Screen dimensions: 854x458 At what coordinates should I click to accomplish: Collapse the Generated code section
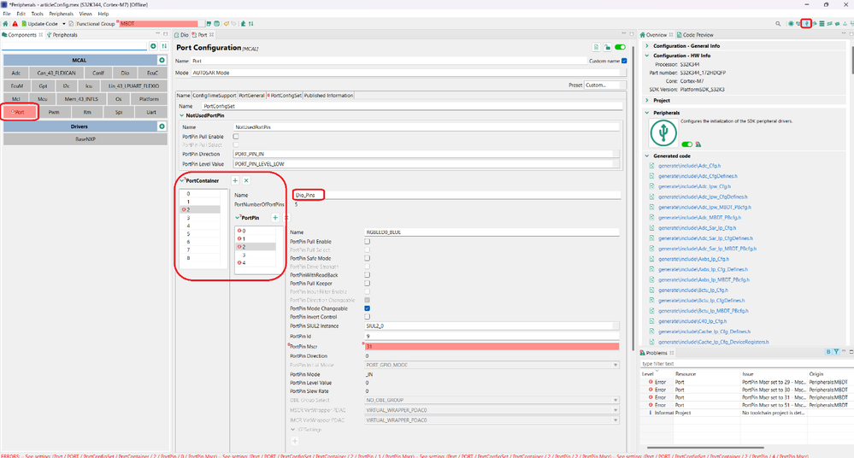[647, 156]
